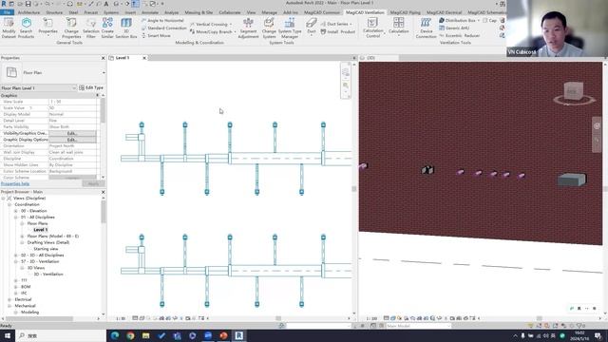Screen dimensions: 608x342
Task: Open the Floor Plan type selector dropdown
Action: pyautogui.click(x=104, y=72)
